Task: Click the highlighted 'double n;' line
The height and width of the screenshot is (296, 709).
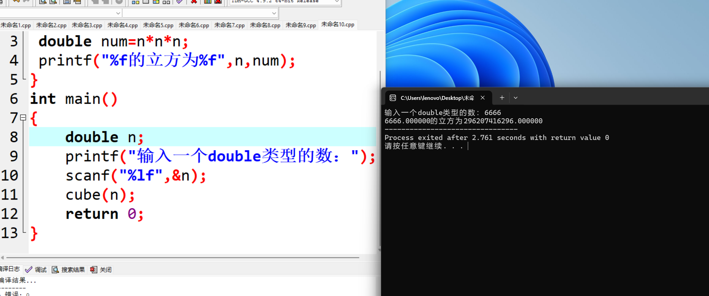Action: pyautogui.click(x=203, y=137)
